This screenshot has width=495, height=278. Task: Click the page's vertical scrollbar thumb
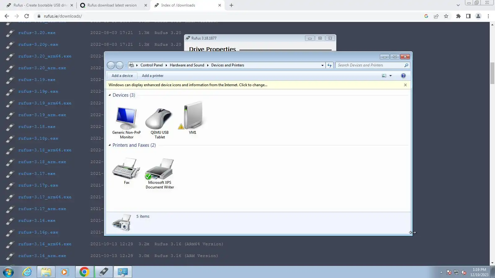(492, 73)
